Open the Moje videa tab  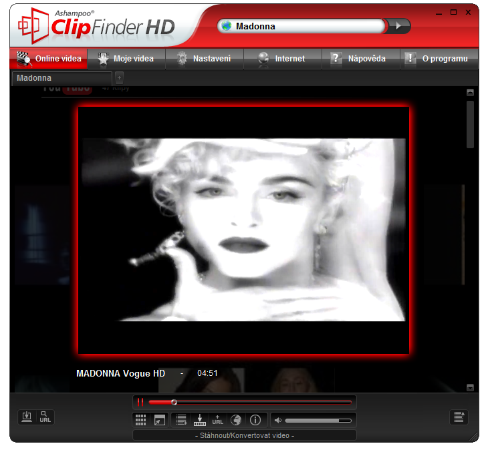point(126,59)
